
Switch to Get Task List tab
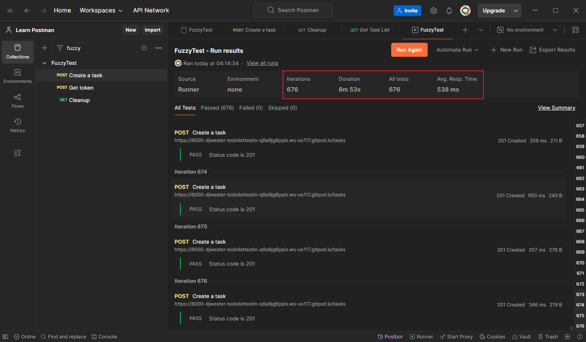click(x=370, y=30)
